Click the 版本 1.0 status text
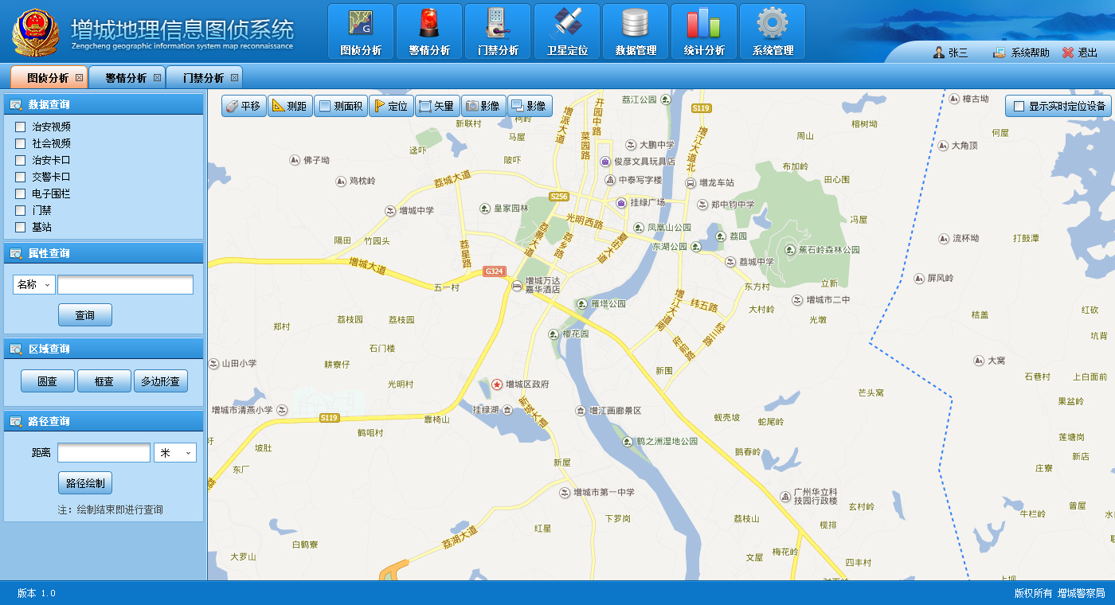 [x=37, y=593]
